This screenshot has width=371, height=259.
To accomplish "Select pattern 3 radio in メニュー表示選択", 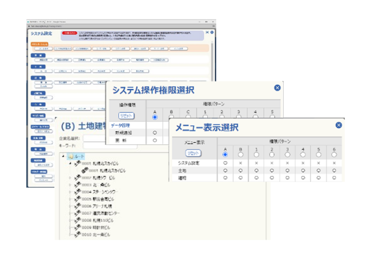I will pos(287,155).
